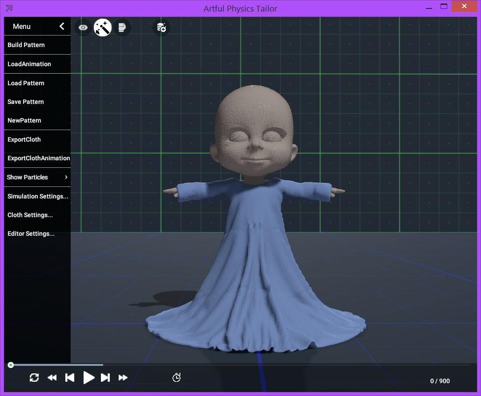Maximize the Artful Physics Tailor window

444,7
